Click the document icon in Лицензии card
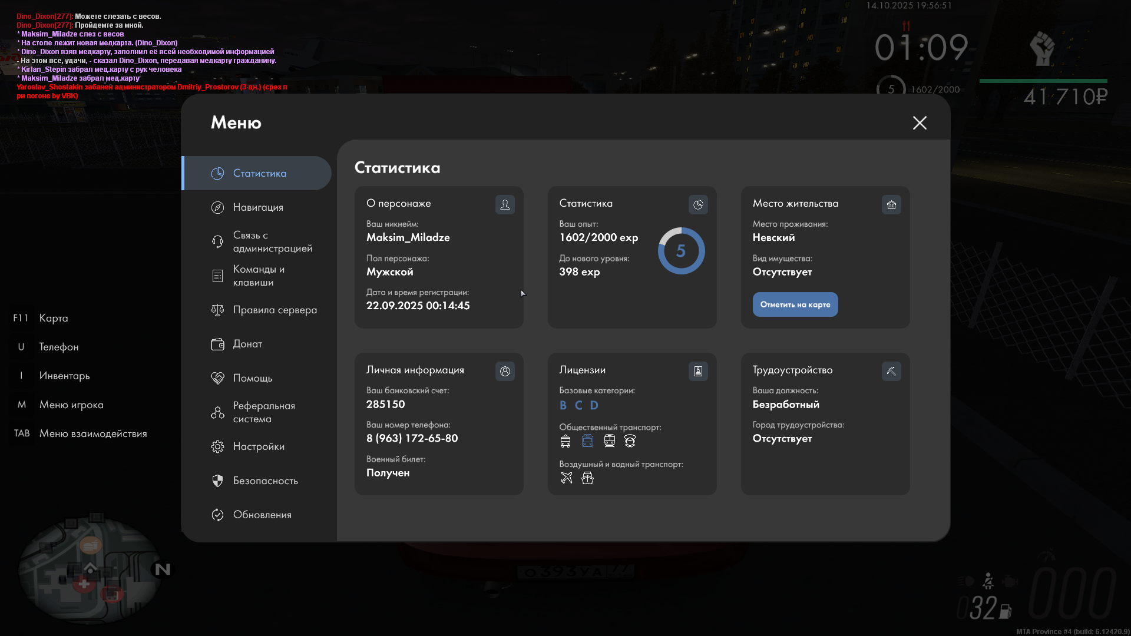The image size is (1131, 636). tap(698, 371)
